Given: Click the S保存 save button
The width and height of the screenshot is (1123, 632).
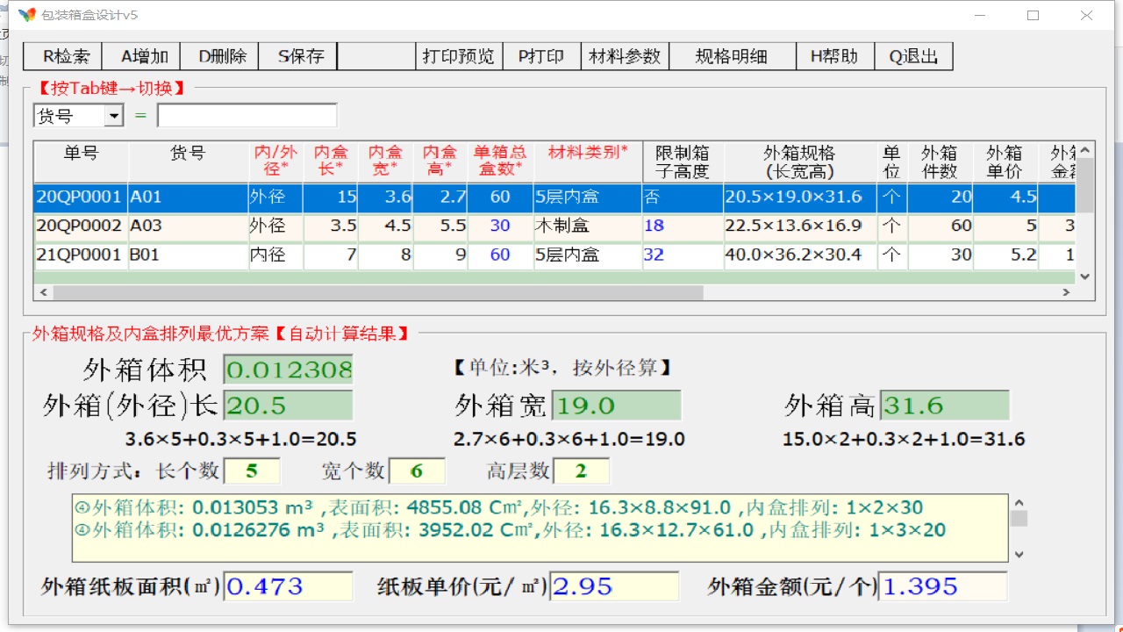Looking at the screenshot, I should click(297, 56).
